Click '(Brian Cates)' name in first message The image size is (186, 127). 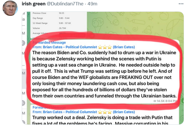pos(124,47)
